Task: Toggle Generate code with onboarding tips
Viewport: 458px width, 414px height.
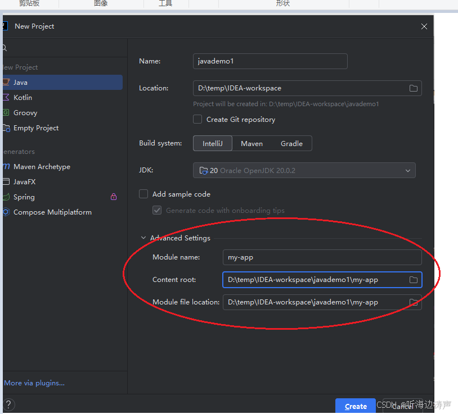Action: click(157, 210)
